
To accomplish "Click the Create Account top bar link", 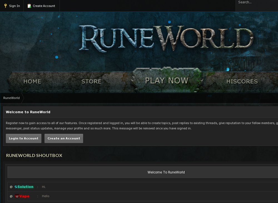I will (41, 5).
